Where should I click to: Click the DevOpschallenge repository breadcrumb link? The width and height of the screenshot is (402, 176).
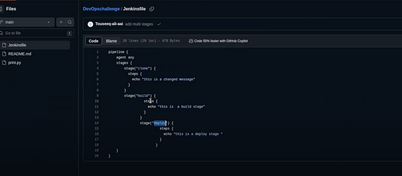point(101,9)
